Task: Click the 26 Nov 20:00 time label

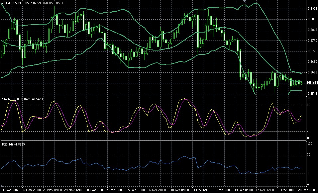Action: point(31,190)
